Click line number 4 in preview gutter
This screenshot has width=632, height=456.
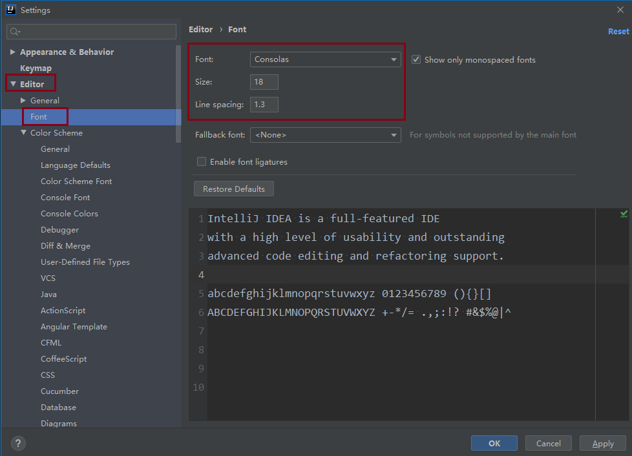point(201,275)
